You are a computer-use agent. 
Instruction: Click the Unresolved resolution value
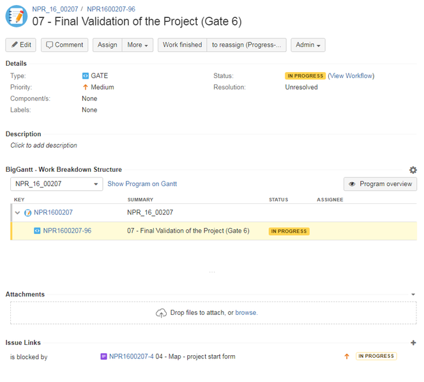[x=301, y=87]
